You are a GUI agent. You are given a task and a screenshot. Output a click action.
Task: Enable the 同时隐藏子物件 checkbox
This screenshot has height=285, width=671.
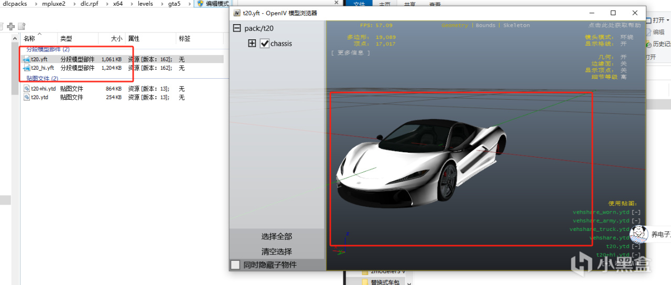[x=235, y=265]
